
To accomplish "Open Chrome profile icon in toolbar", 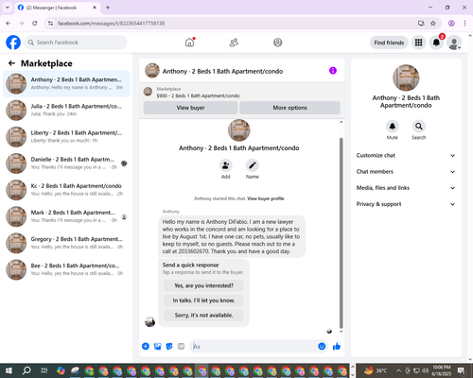I will (x=451, y=23).
